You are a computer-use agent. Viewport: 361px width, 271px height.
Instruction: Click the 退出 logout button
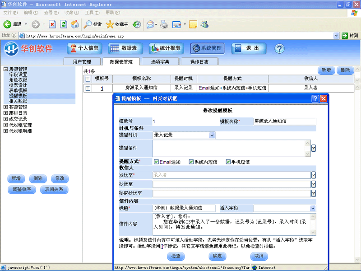[249, 48]
